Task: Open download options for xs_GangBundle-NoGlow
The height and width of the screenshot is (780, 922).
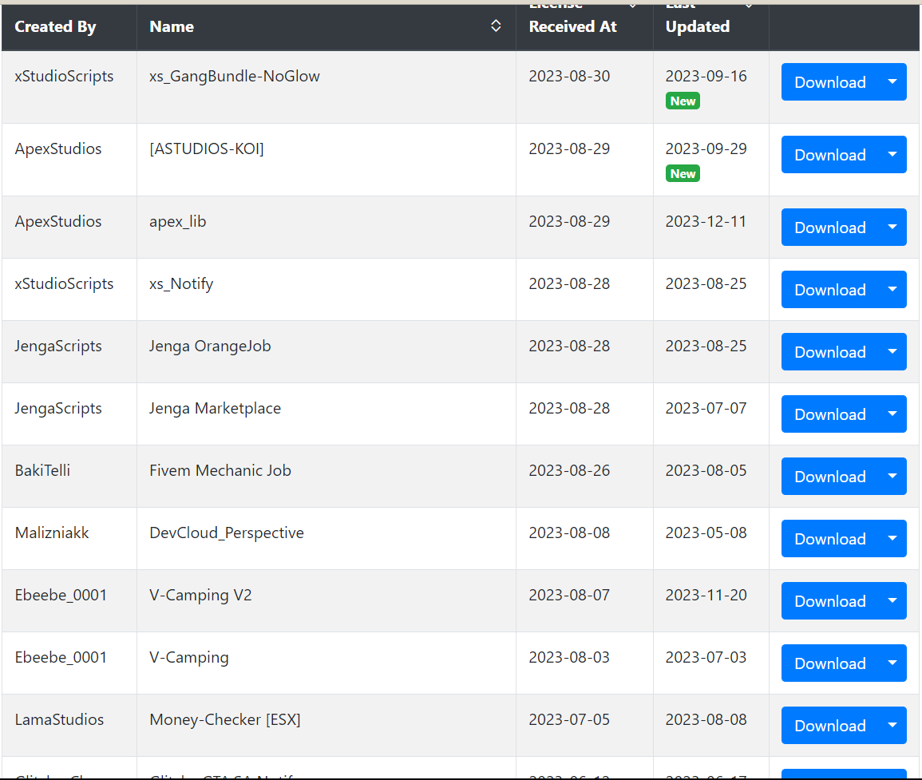Action: (892, 81)
